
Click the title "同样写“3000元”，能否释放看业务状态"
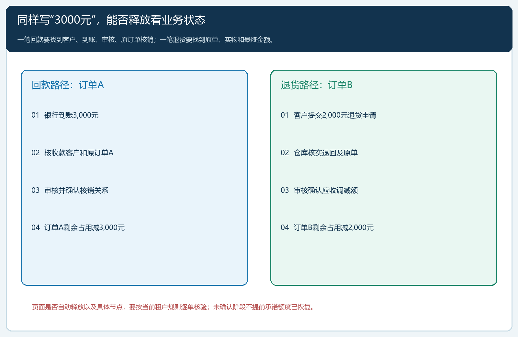tap(111, 20)
